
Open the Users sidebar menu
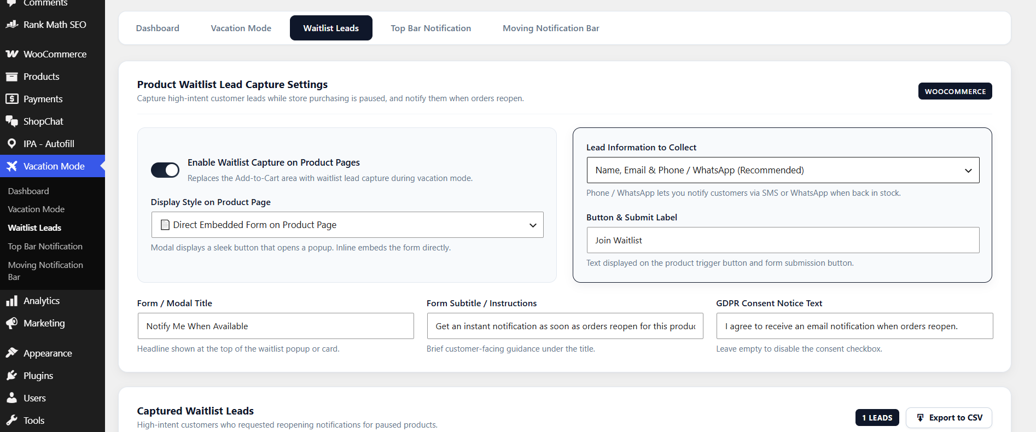coord(53,398)
